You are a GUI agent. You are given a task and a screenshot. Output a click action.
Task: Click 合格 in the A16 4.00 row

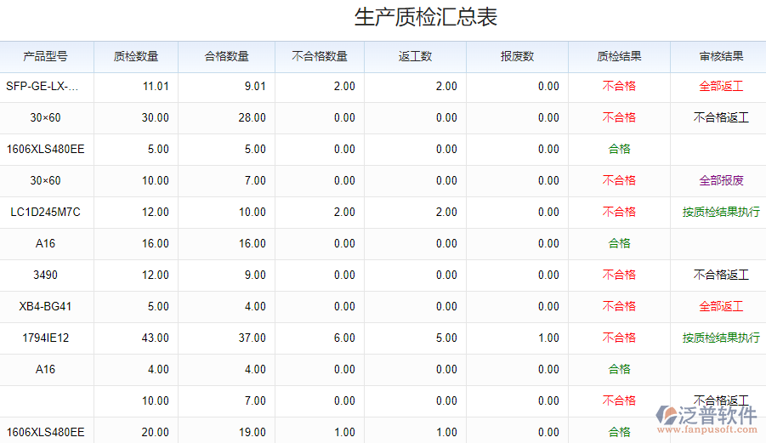click(619, 370)
